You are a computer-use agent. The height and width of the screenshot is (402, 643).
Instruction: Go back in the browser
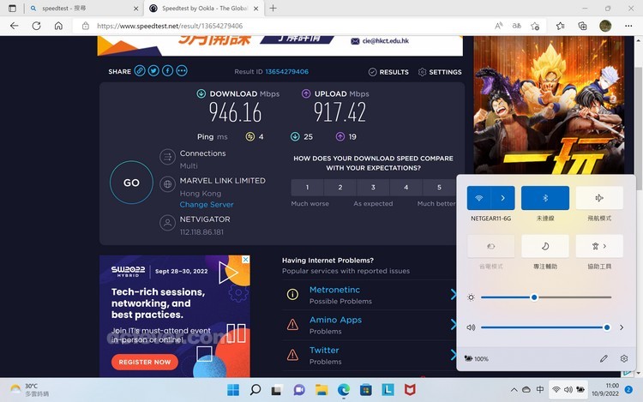[x=15, y=26]
